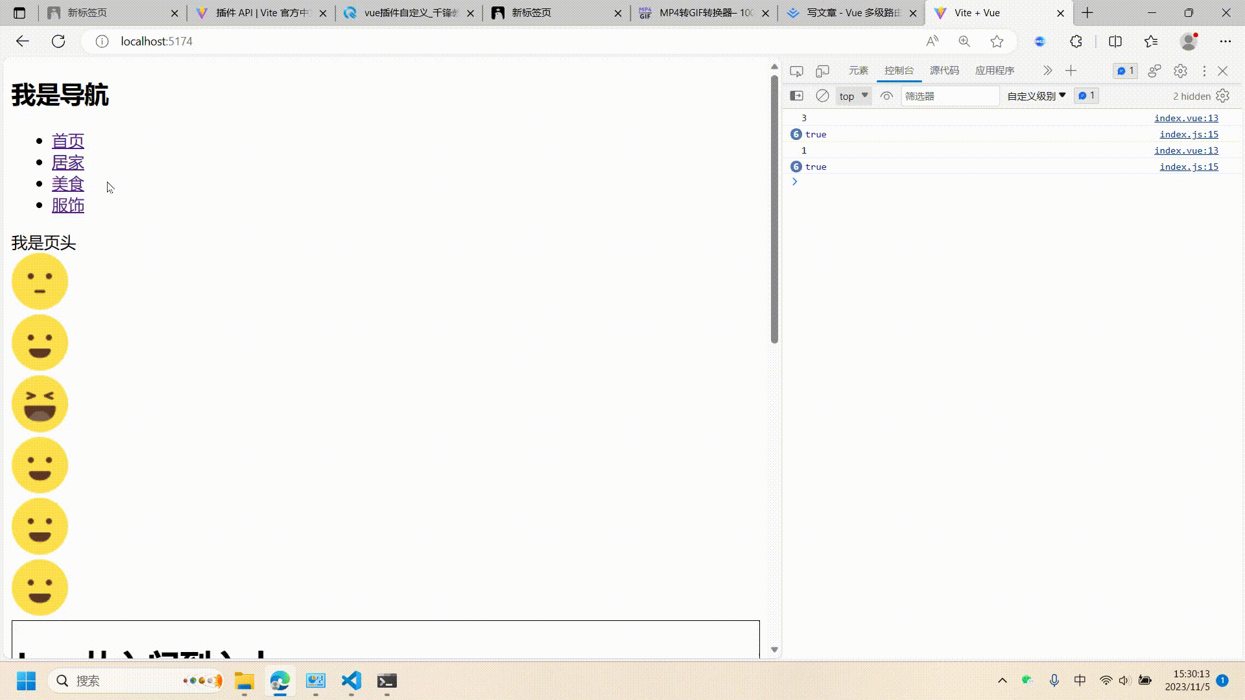The width and height of the screenshot is (1245, 700).
Task: Show the console sidebar panel
Action: coord(796,95)
